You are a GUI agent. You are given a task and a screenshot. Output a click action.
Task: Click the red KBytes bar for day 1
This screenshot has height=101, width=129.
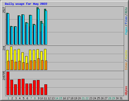pyautogui.click(x=8, y=83)
